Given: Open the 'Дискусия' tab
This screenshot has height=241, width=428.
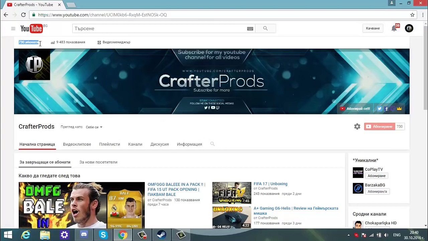Looking at the screenshot, I should click(x=159, y=144).
